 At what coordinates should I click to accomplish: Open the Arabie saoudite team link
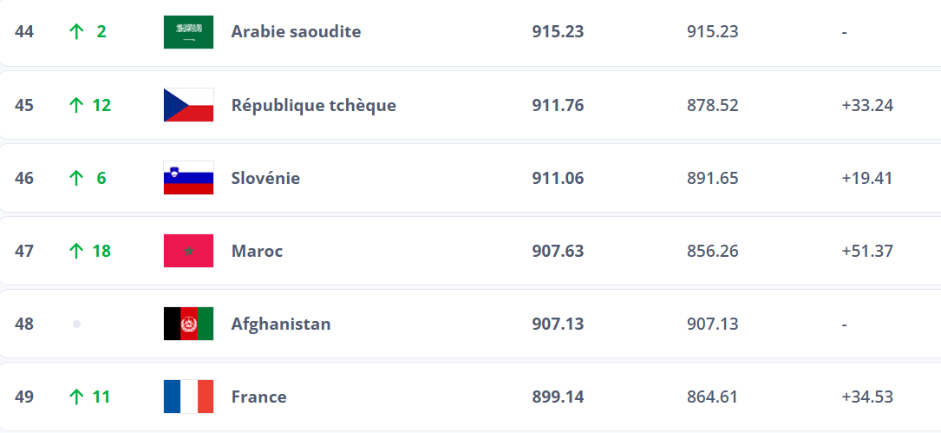(x=296, y=32)
